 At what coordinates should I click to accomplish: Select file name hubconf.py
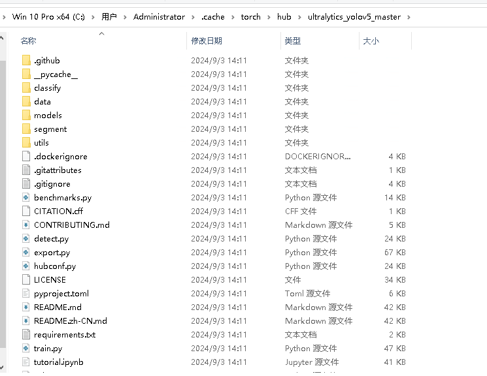click(x=55, y=266)
